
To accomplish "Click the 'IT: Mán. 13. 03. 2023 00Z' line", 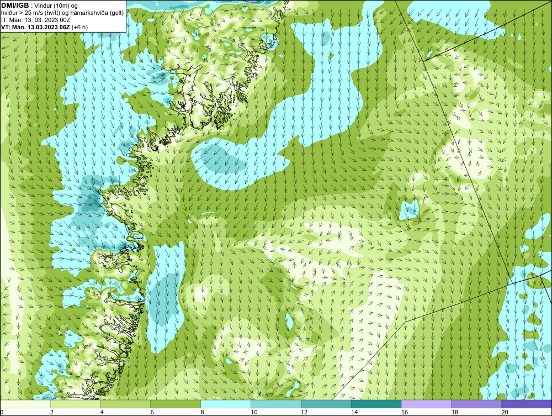I will [x=36, y=20].
